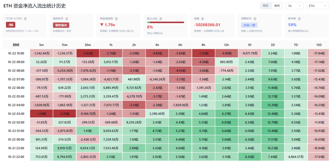This screenshot has height=161, width=333.
Task: Click the -2.62亿 cell in the 30m column
Action: [88, 53]
